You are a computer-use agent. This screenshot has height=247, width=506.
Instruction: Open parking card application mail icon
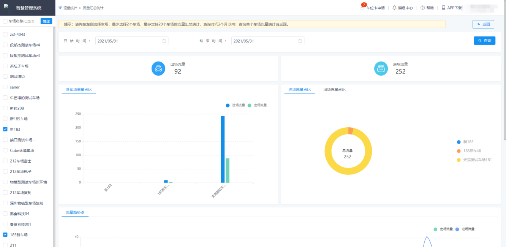(x=362, y=8)
